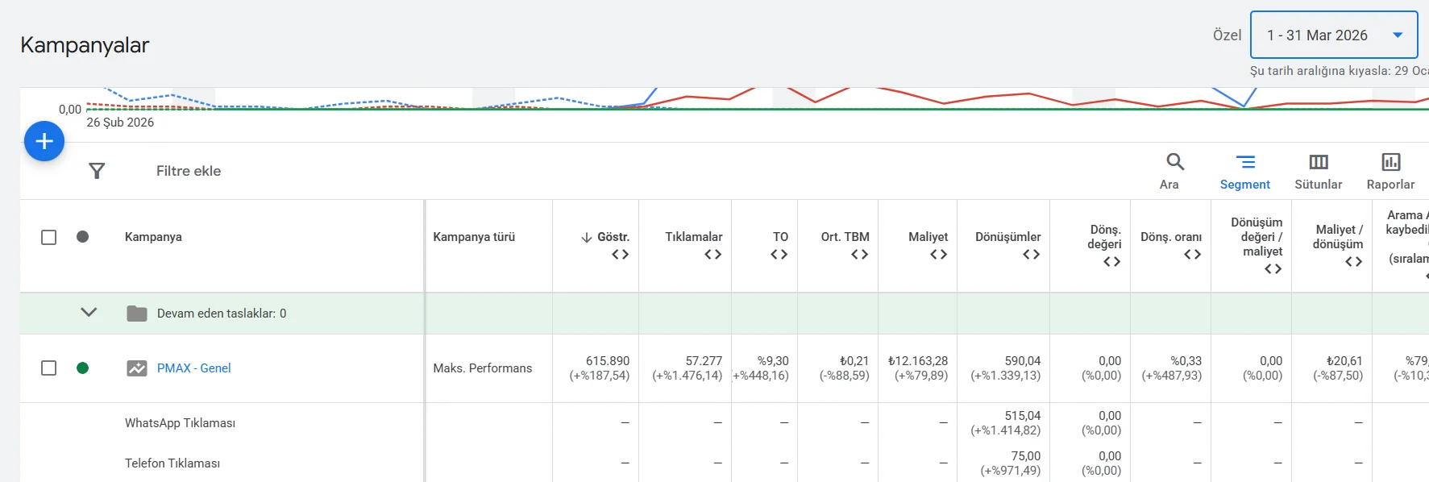Sort by the Maliyet column header

pos(928,237)
